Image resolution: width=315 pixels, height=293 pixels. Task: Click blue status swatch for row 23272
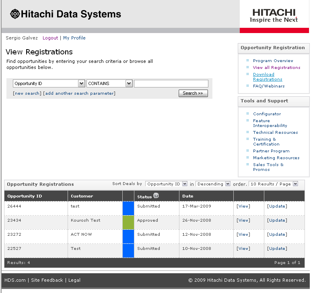click(x=128, y=237)
